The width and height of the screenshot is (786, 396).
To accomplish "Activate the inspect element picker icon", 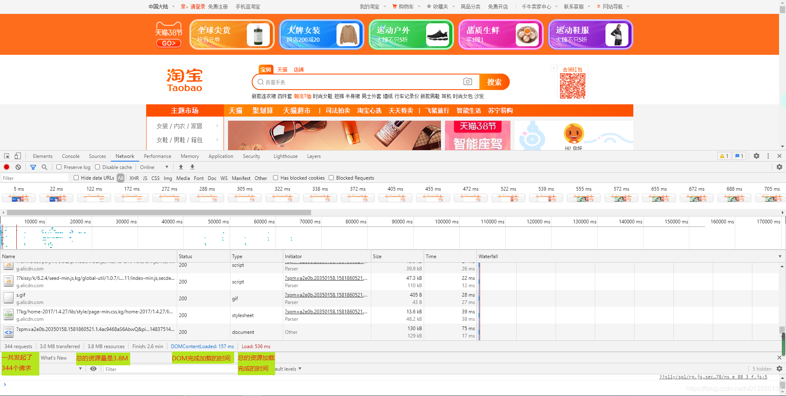I will click(7, 156).
